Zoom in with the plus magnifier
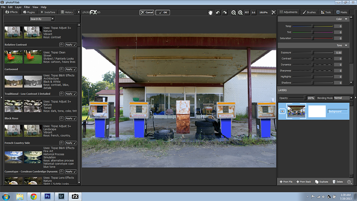Screen dimensions: 357x201 tap(240, 12)
